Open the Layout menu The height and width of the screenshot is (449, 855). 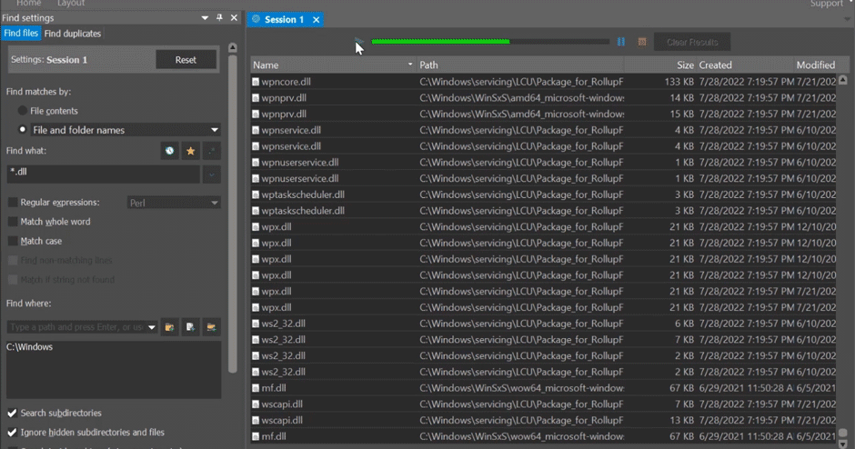[71, 4]
